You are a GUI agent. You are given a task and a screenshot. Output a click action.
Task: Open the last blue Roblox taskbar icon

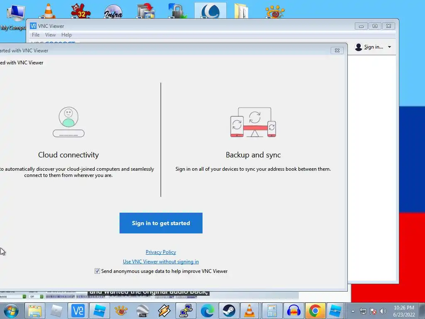(335, 311)
